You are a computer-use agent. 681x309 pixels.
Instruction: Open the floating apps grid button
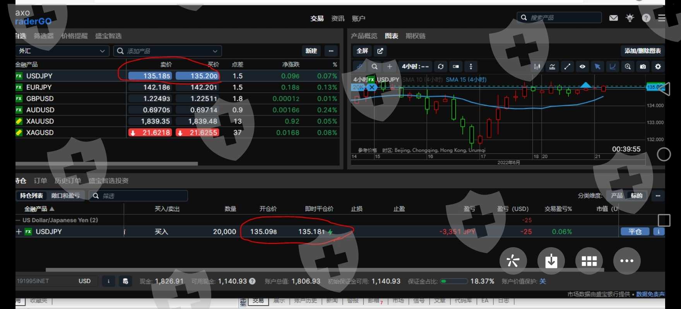[589, 261]
